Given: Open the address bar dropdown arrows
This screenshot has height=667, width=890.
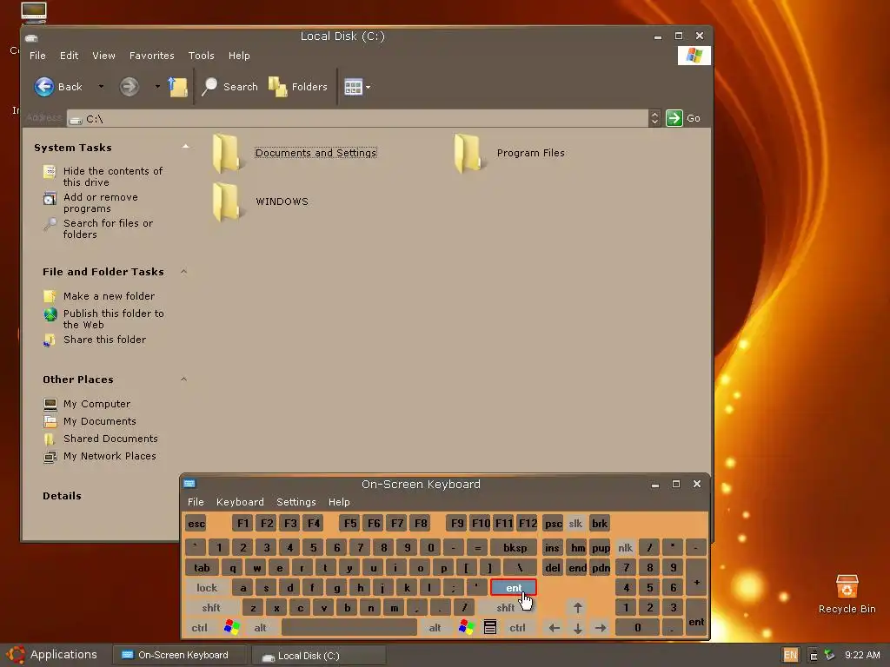Looking at the screenshot, I should click(x=654, y=118).
